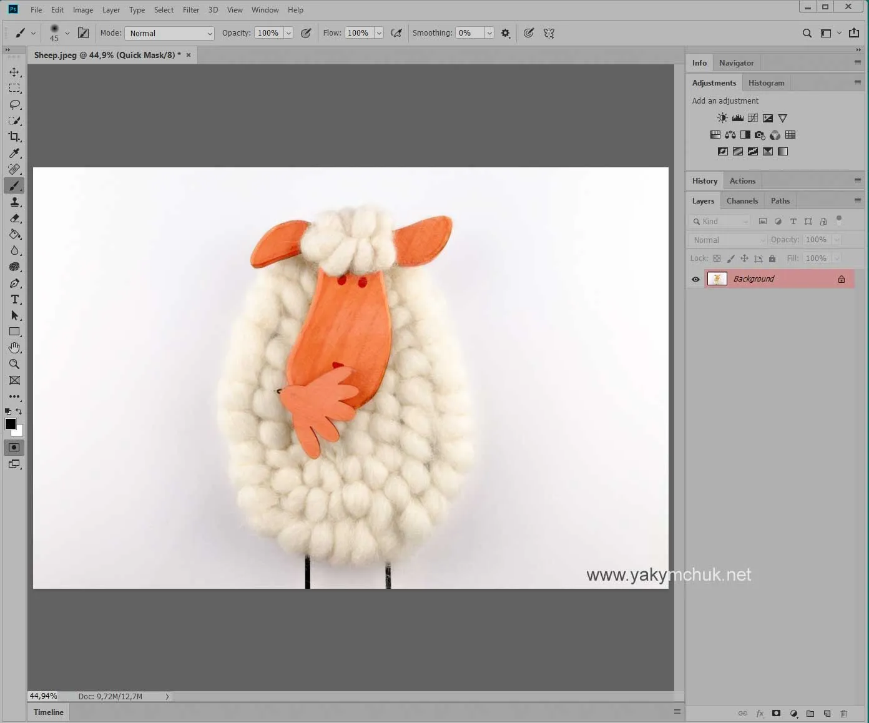The height and width of the screenshot is (723, 869).
Task: Open layer Kind filter dropdown
Action: click(x=720, y=221)
